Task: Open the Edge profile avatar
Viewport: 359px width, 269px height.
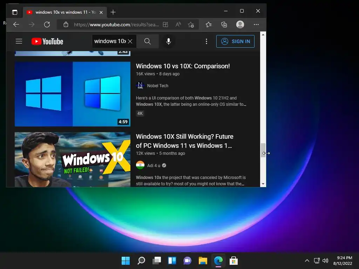Action: (240, 25)
